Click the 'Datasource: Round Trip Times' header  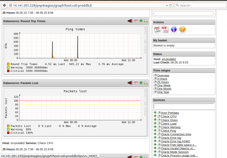pyautogui.click(x=24, y=21)
